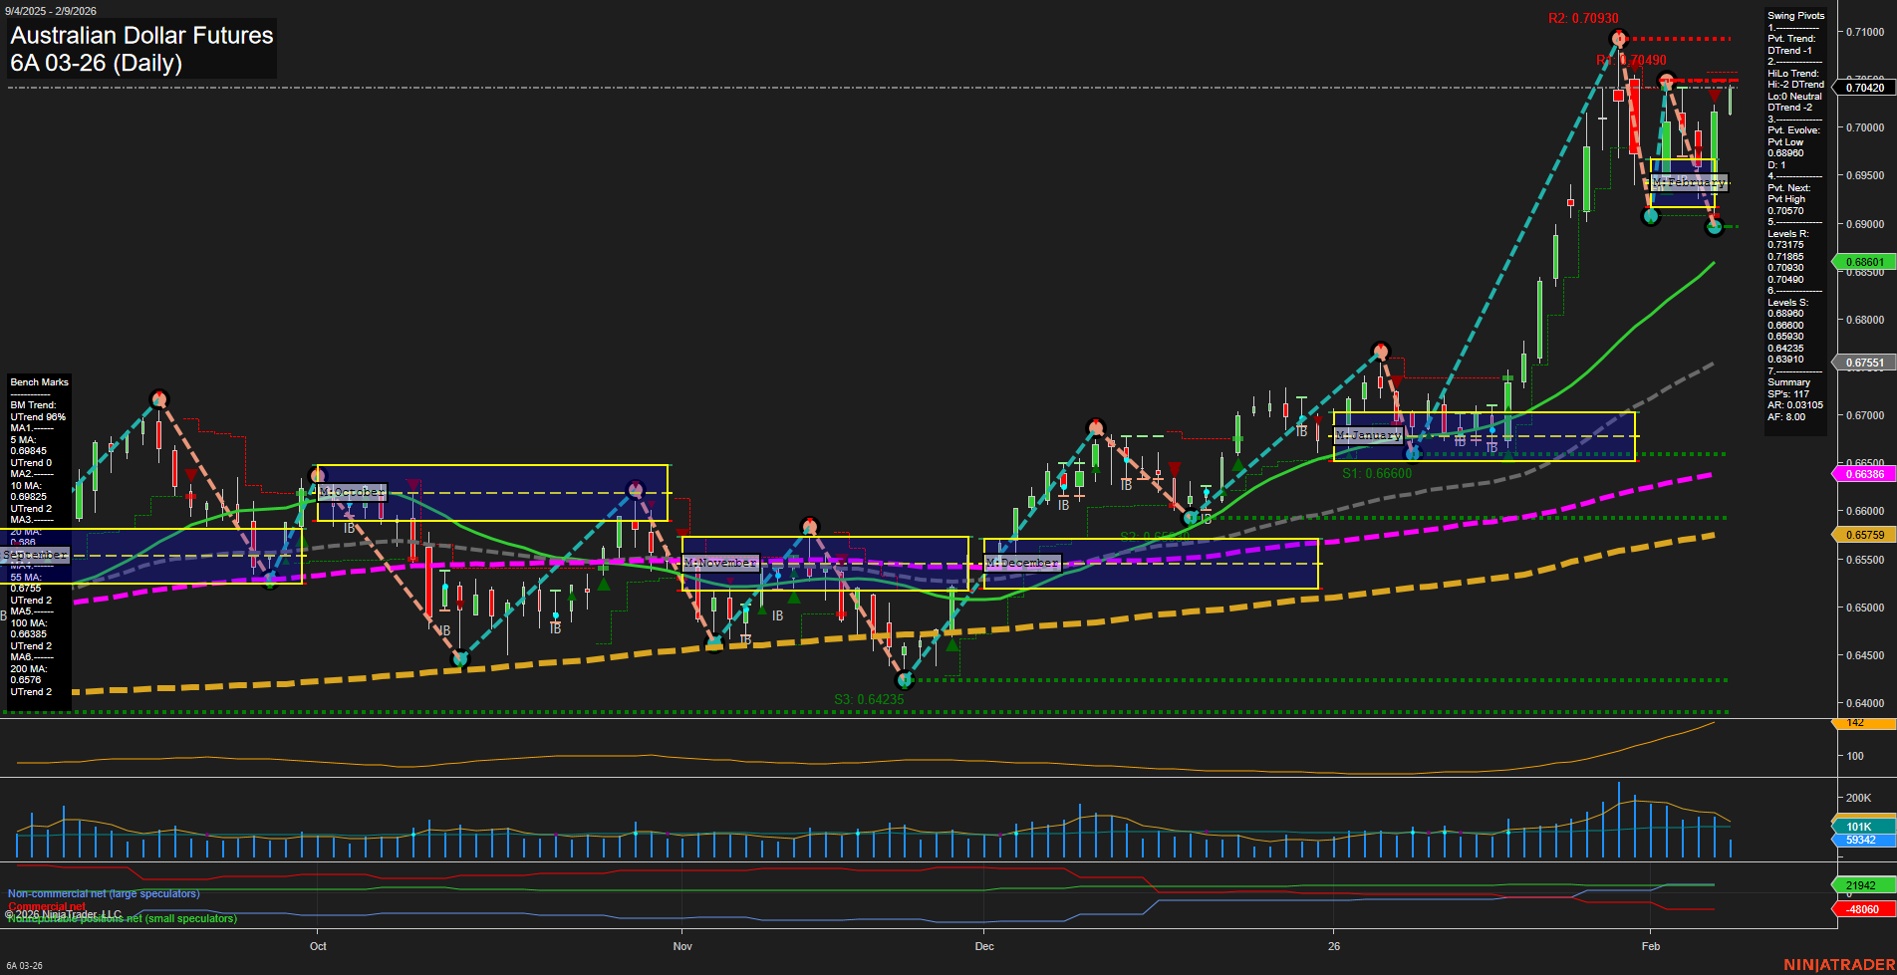Image resolution: width=1897 pixels, height=975 pixels.
Task: Click the S3: 0.64235 support level label
Action: click(869, 699)
